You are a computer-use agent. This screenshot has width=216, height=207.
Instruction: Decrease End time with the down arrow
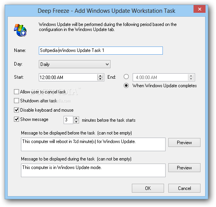point(191,79)
